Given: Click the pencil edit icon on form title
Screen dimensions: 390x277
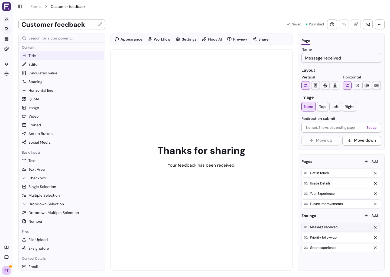Looking at the screenshot, I should point(100,24).
